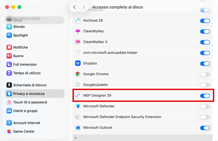Image resolution: width=218 pixels, height=141 pixels.
Task: Toggle com.microsoft.autoupdate.helper disk access off
Action: pyautogui.click(x=205, y=53)
